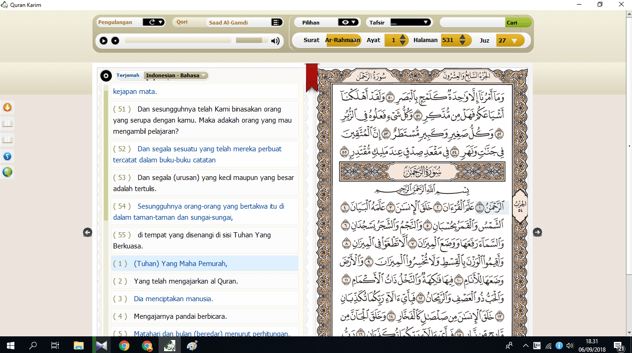632x353 pixels.
Task: Open the Pilihan eye view-options dropdown
Action: (x=349, y=22)
